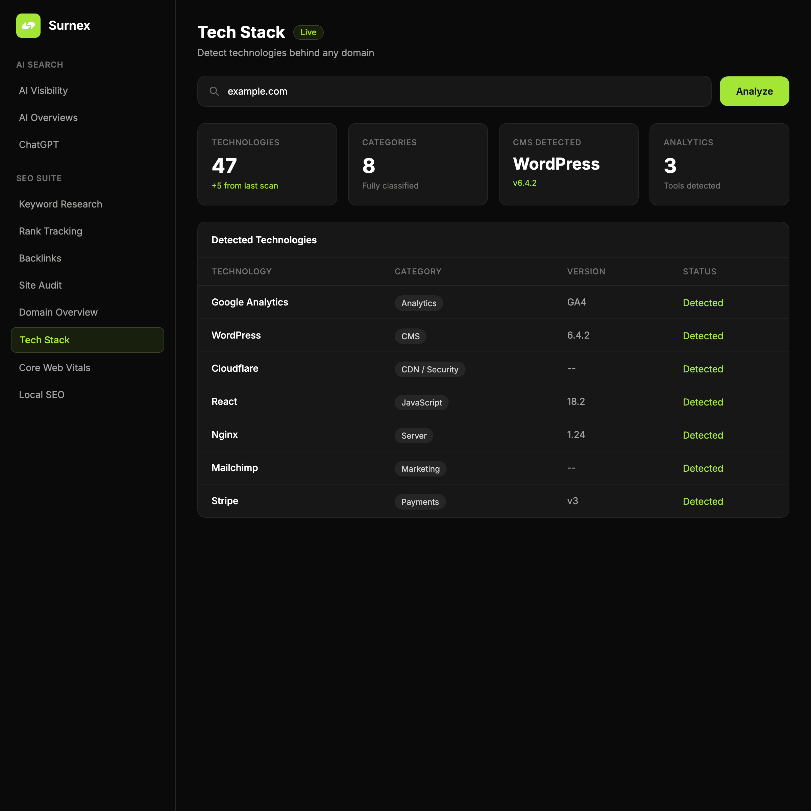This screenshot has width=811, height=811.
Task: Click Detected status for Stripe
Action: pyautogui.click(x=703, y=501)
